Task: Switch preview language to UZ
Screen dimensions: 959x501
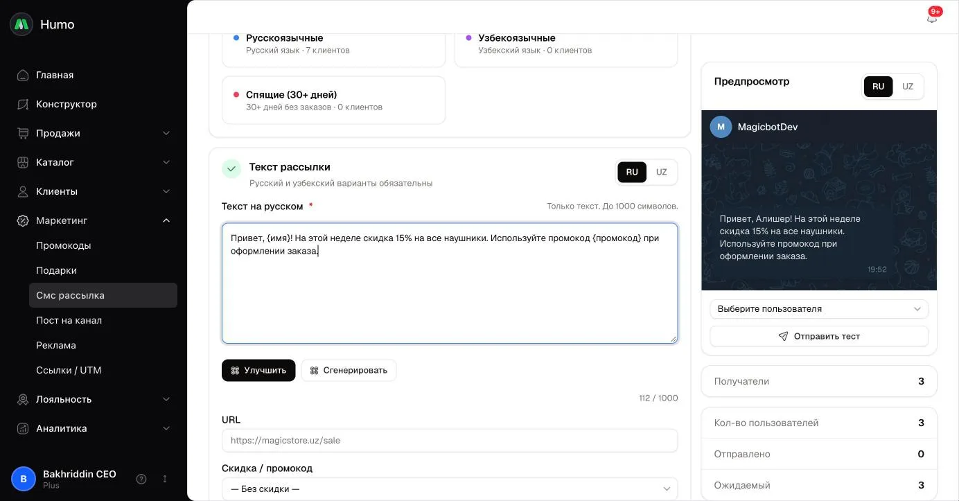Action: tap(908, 87)
